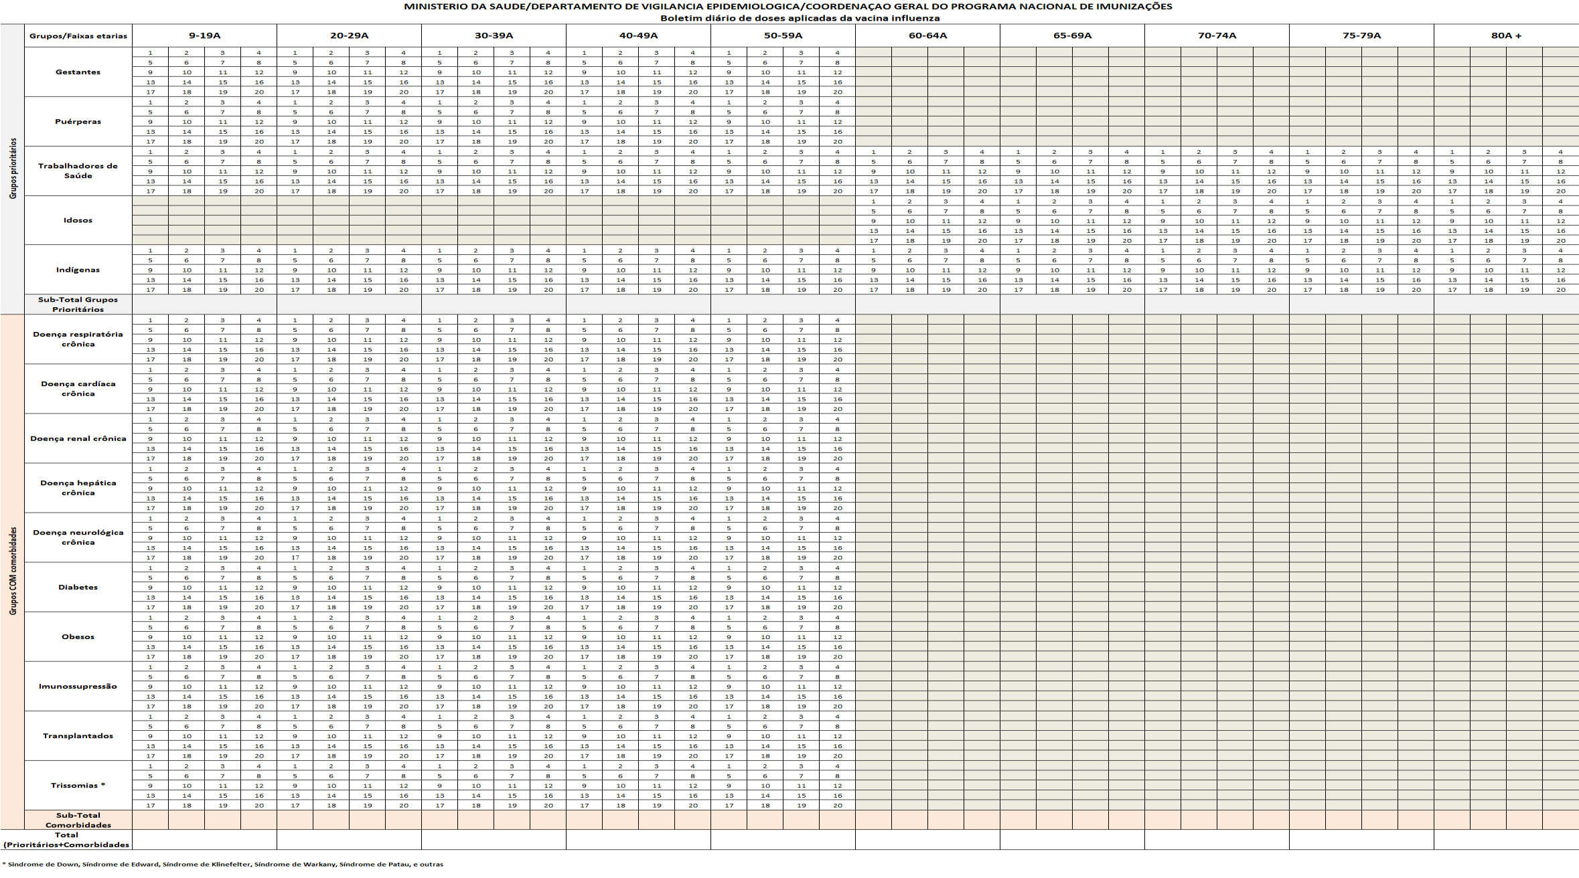Select the Trissomias * row label
Image resolution: width=1579 pixels, height=878 pixels.
[78, 786]
